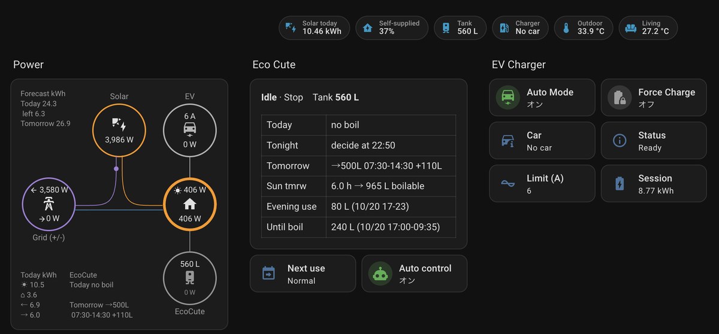The height and width of the screenshot is (334, 719).
Task: Click the Today 'no boil' table cell
Action: (391, 125)
